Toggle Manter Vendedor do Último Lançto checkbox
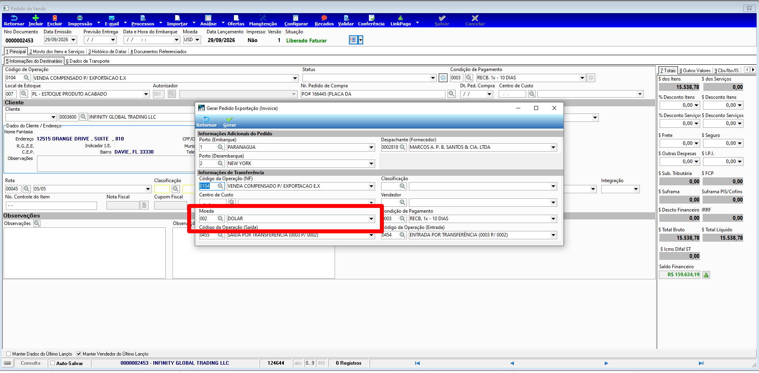 coord(79,354)
